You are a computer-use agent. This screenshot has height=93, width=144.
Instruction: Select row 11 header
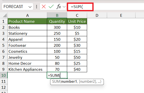pyautogui.click(x=3, y=81)
